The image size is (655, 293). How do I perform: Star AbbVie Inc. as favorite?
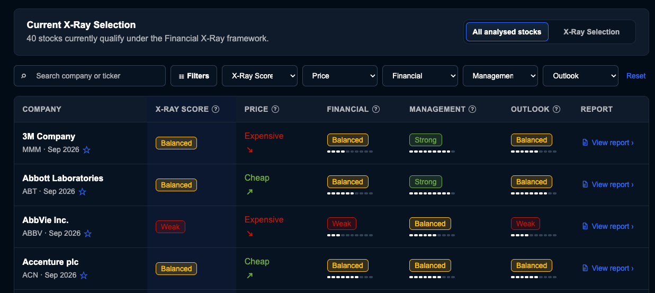point(88,234)
